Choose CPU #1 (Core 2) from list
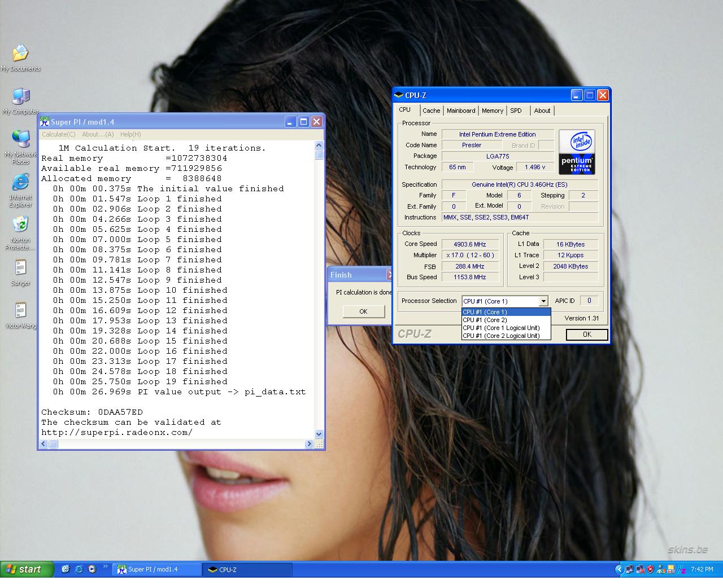Viewport: 723px width, 585px height. coord(506,320)
